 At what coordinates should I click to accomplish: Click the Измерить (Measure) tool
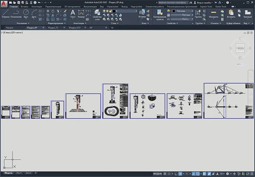click(x=213, y=14)
